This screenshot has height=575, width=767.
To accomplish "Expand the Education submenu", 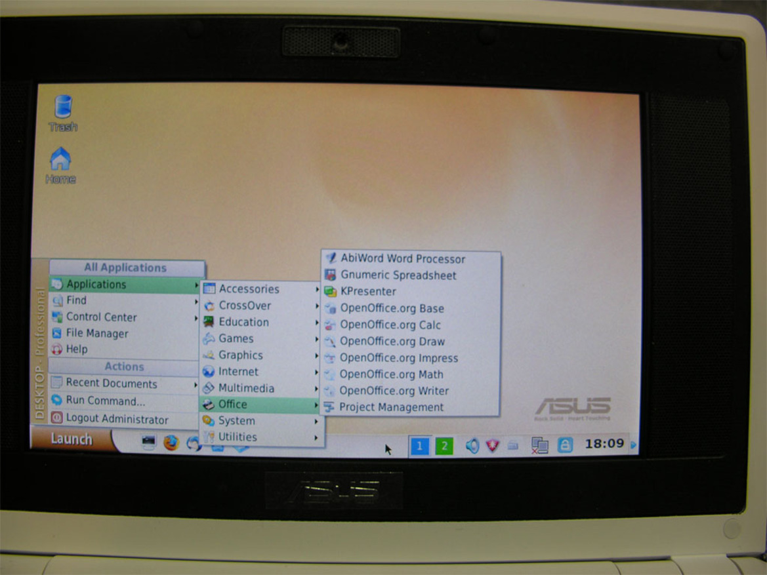I will pos(262,322).
